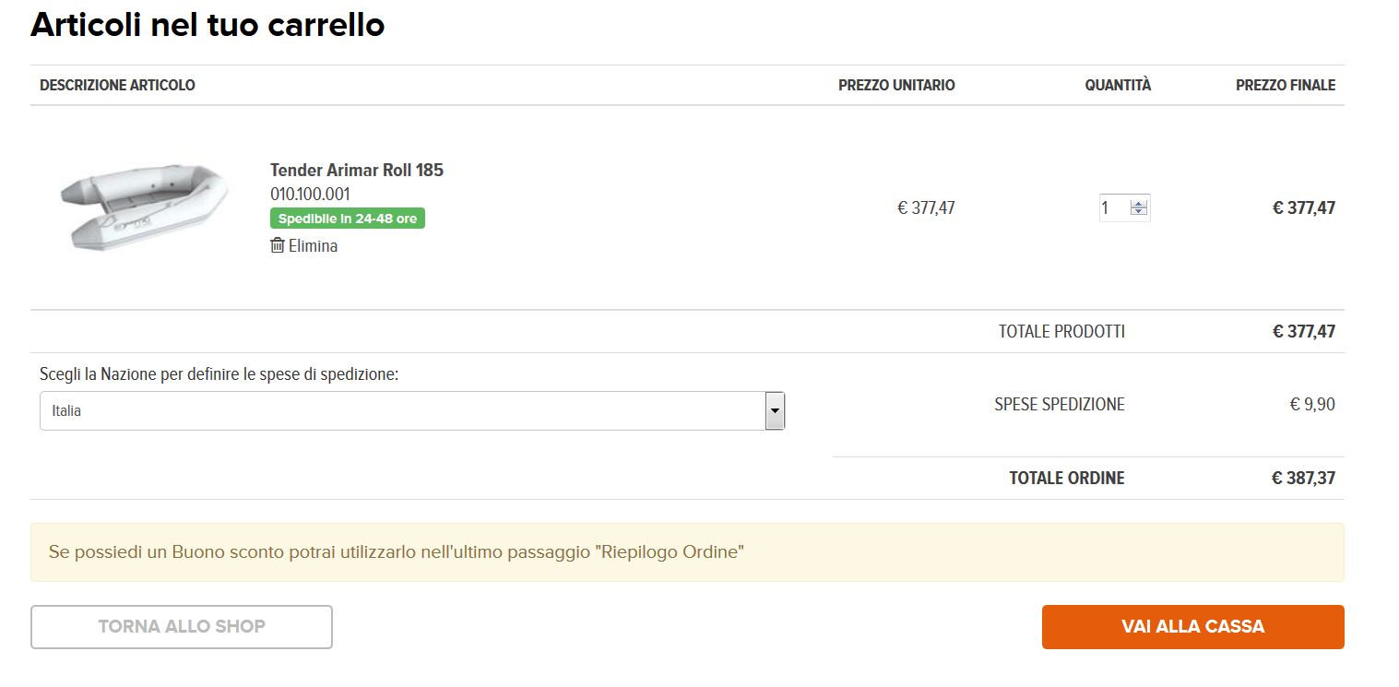Image resolution: width=1399 pixels, height=687 pixels.
Task: Decrease quantity with the down arrow
Action: (1139, 213)
